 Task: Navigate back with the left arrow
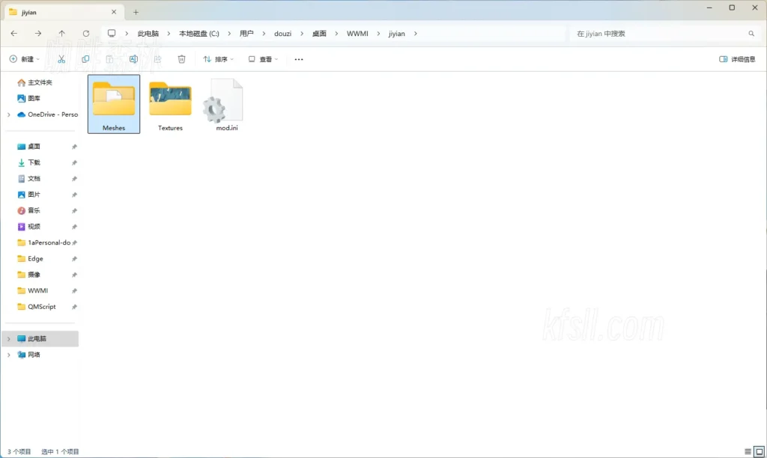point(14,34)
